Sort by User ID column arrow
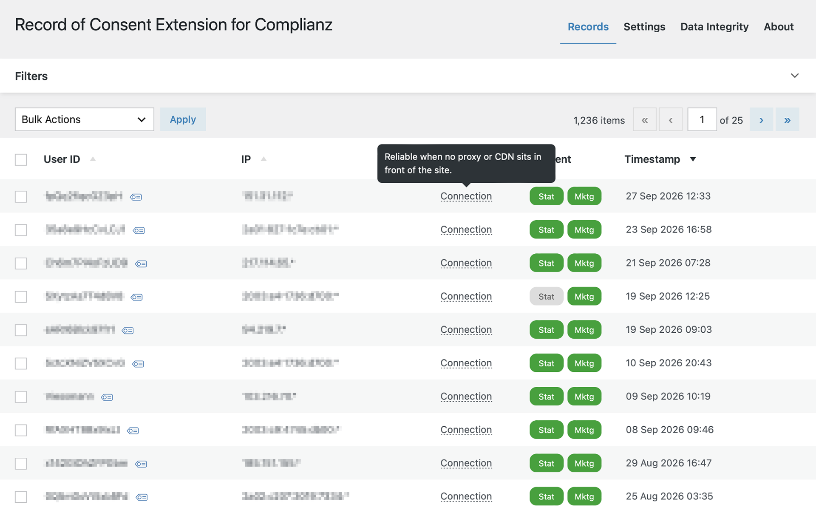 [93, 159]
